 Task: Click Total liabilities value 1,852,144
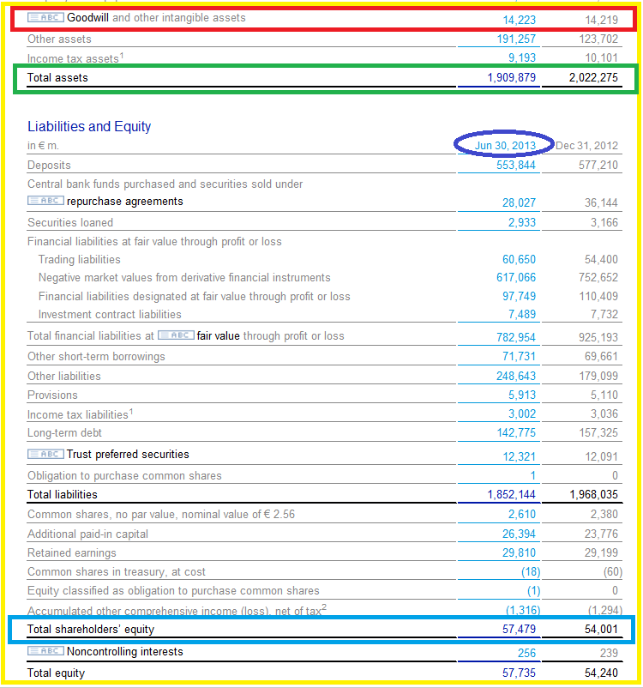(512, 494)
